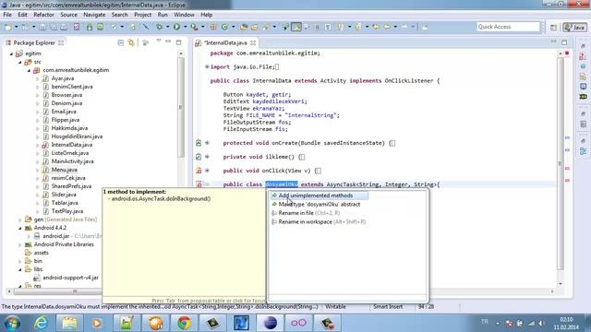Open the New Java Class dropdown arrow
Image resolution: width=591 pixels, height=332 pixels.
tap(234, 27)
